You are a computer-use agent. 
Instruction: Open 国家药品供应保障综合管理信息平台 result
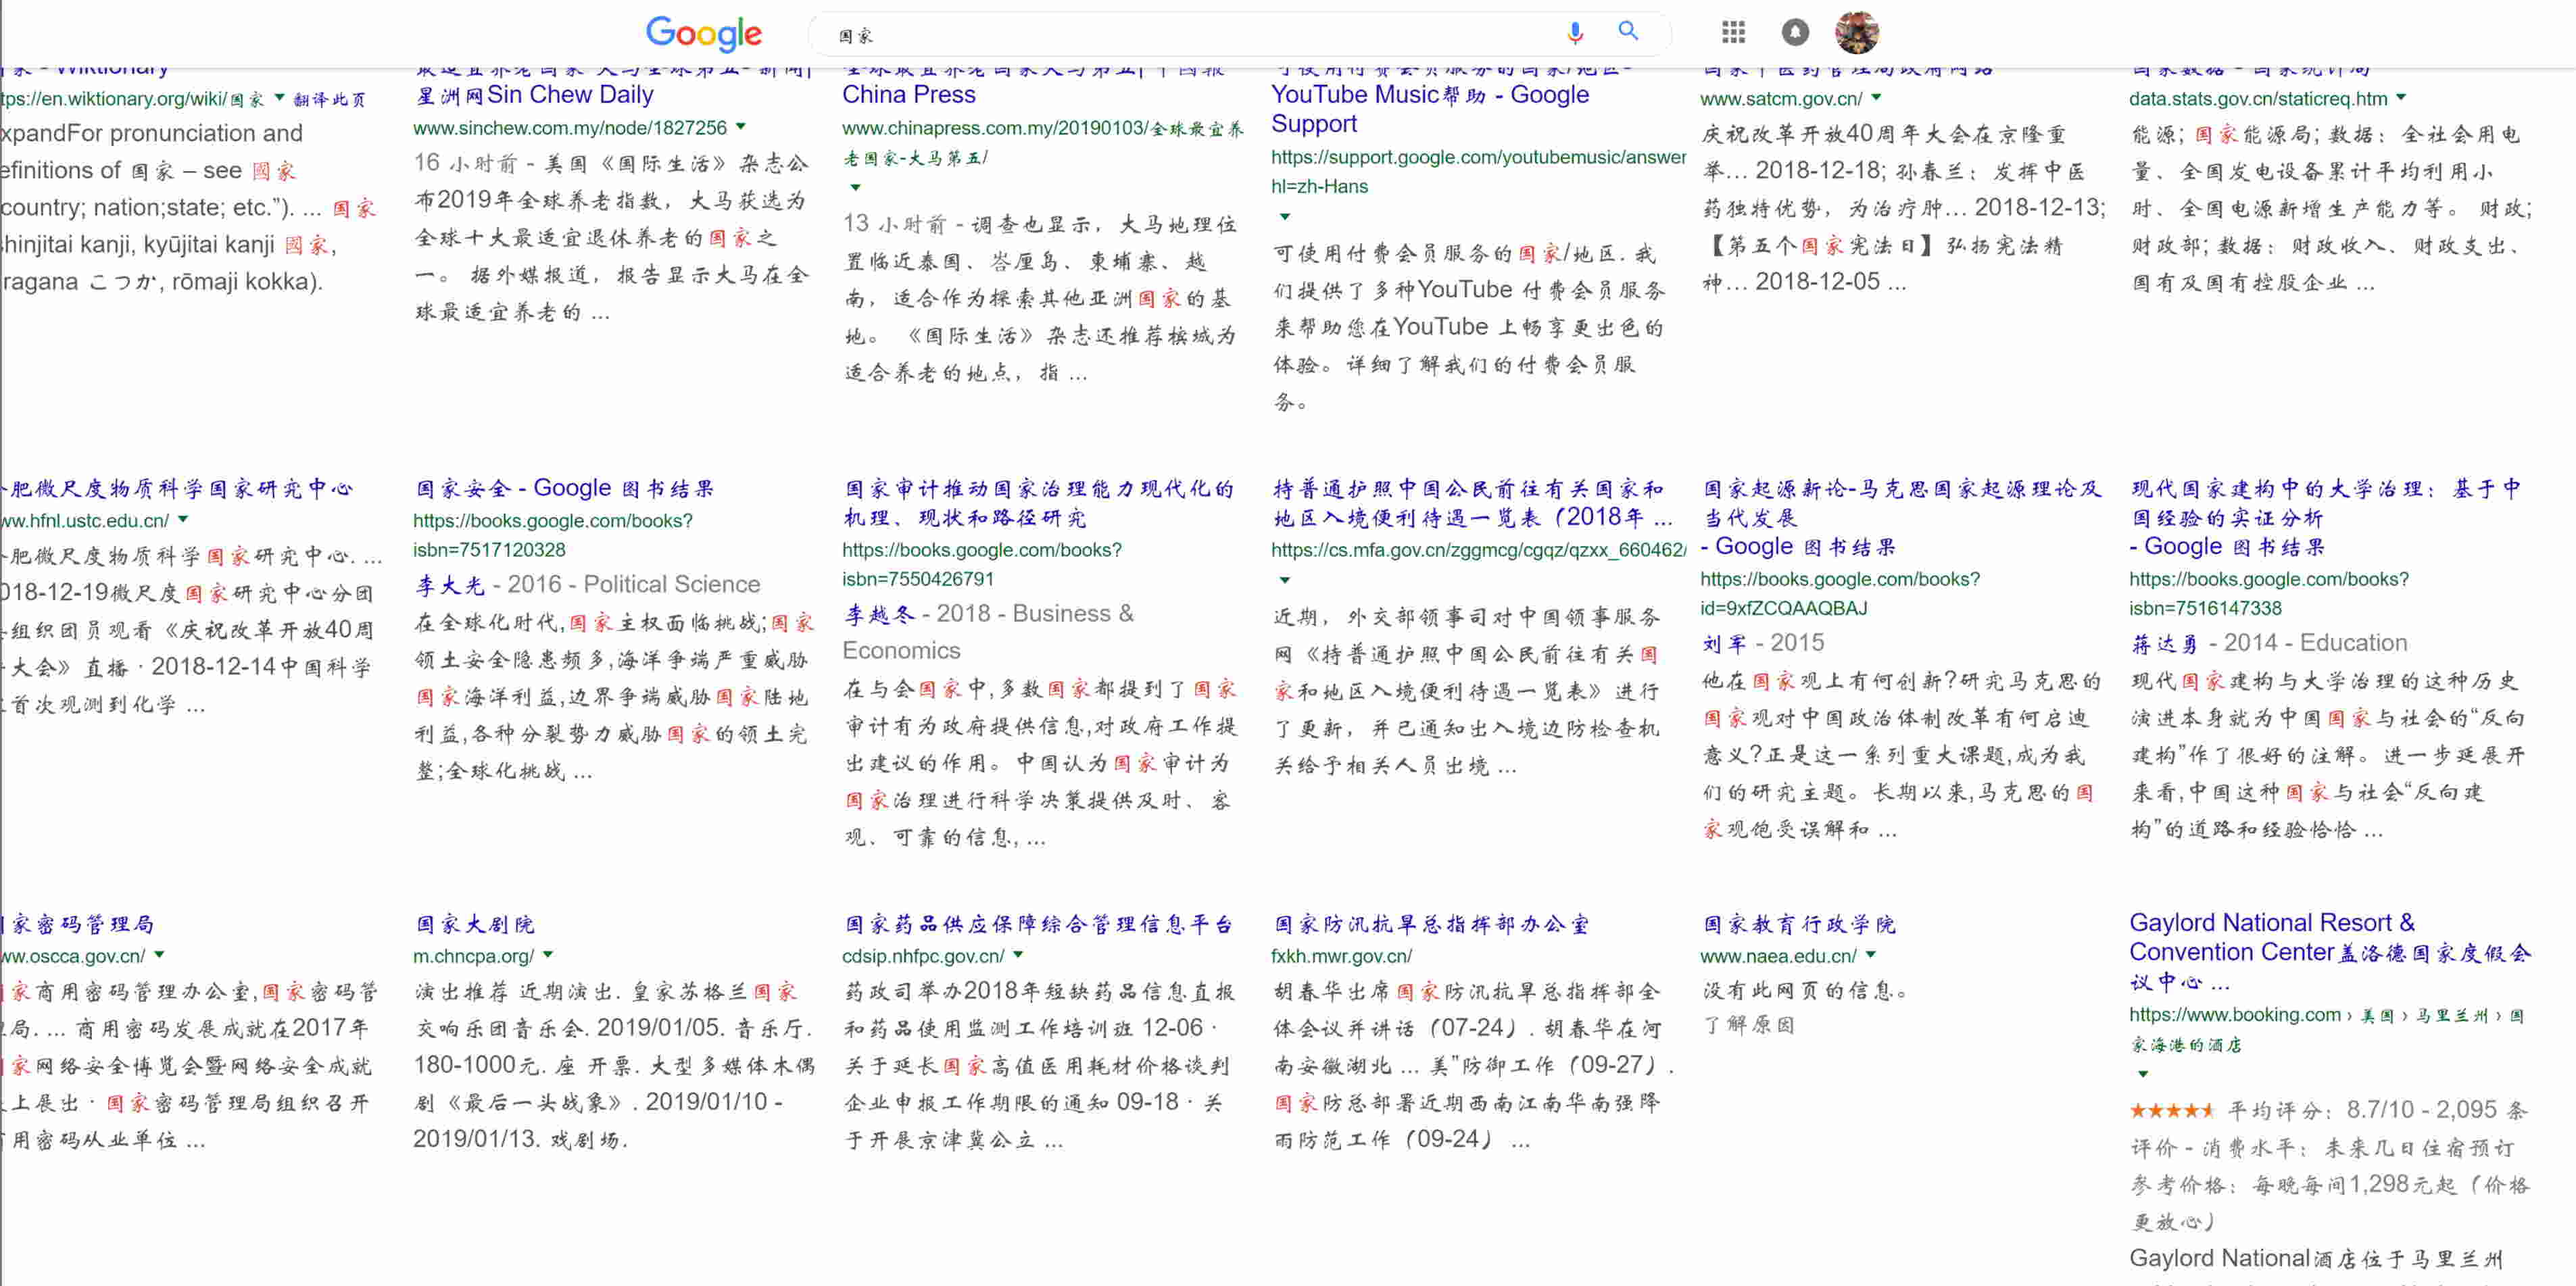pos(1038,924)
